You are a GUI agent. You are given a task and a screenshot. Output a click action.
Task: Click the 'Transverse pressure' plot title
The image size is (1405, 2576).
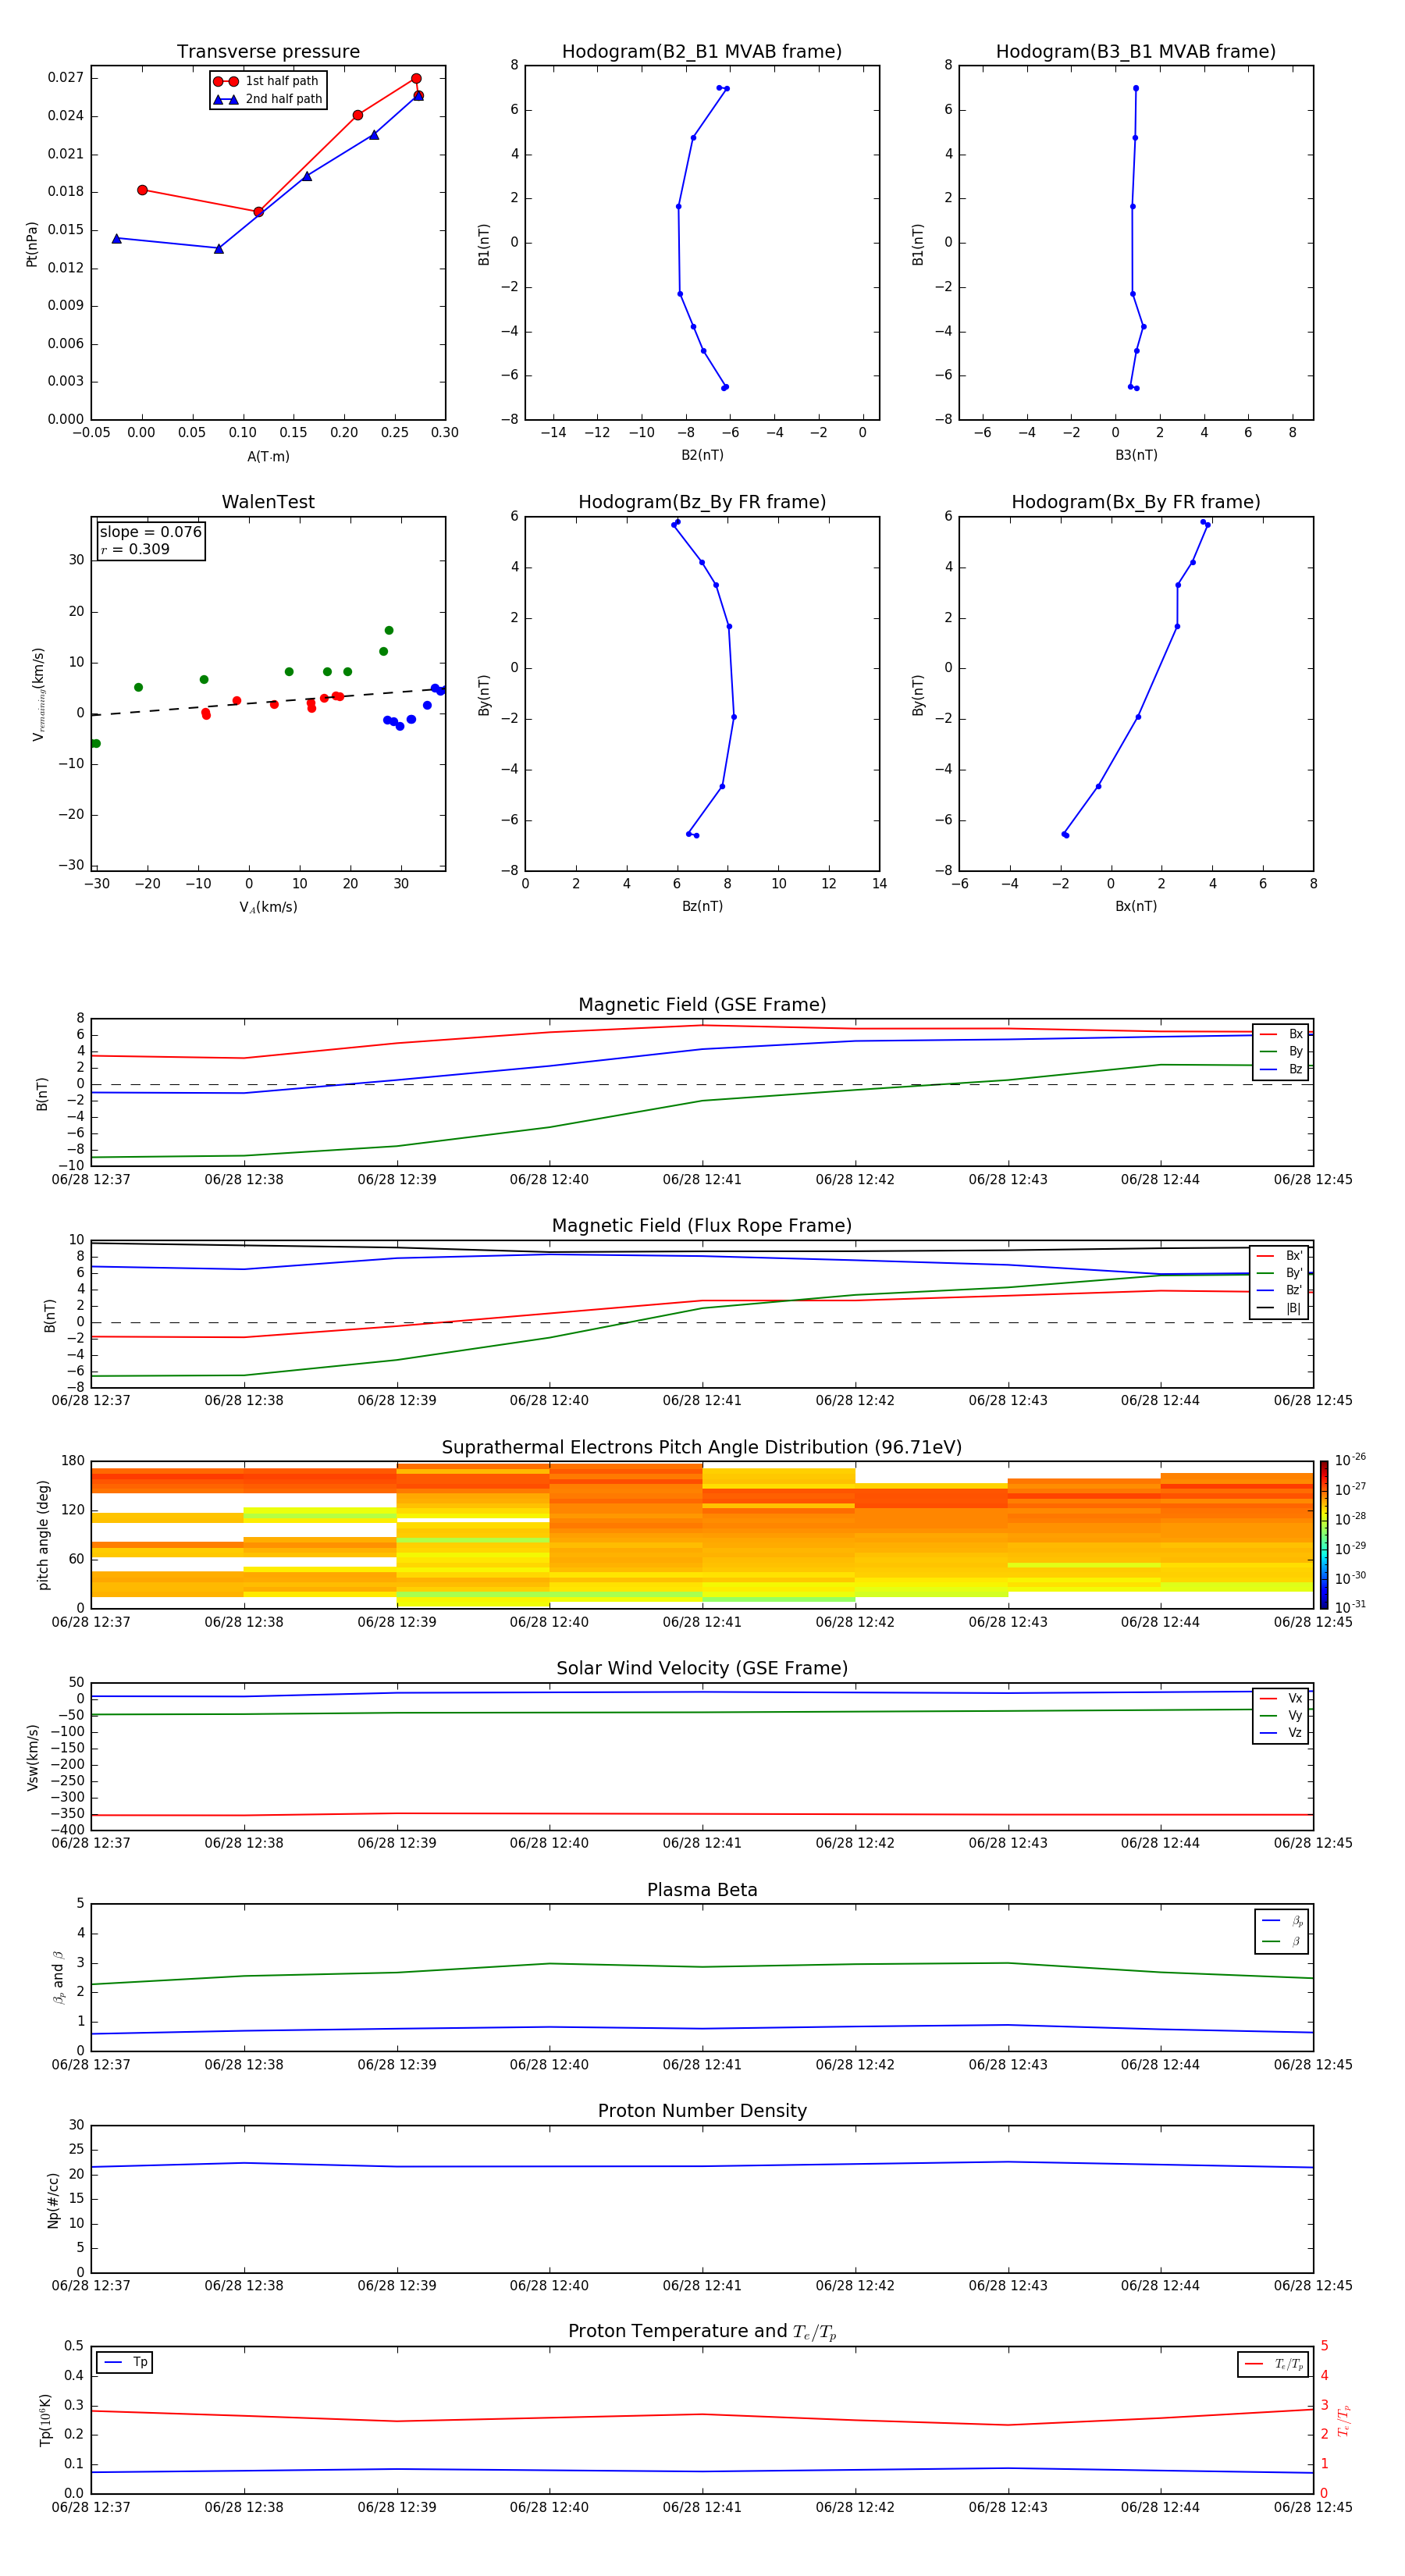[268, 52]
